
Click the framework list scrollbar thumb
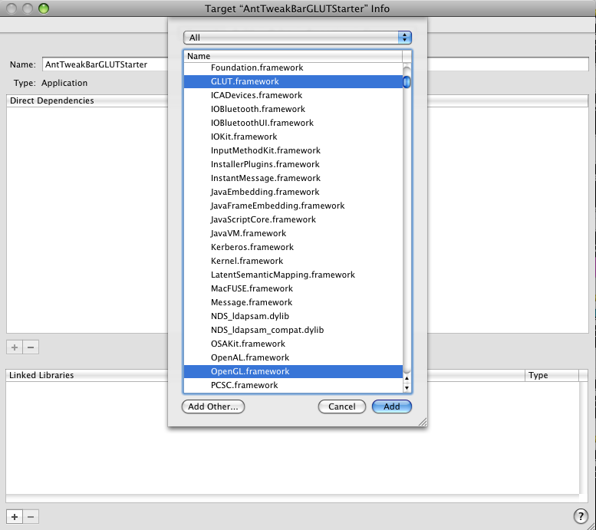pyautogui.click(x=407, y=81)
